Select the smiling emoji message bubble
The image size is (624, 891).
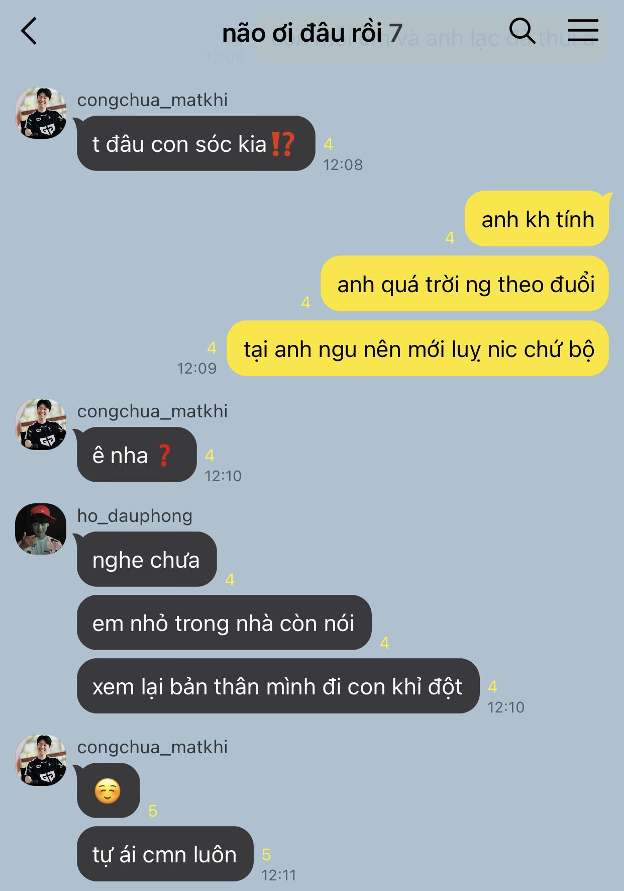(108, 790)
